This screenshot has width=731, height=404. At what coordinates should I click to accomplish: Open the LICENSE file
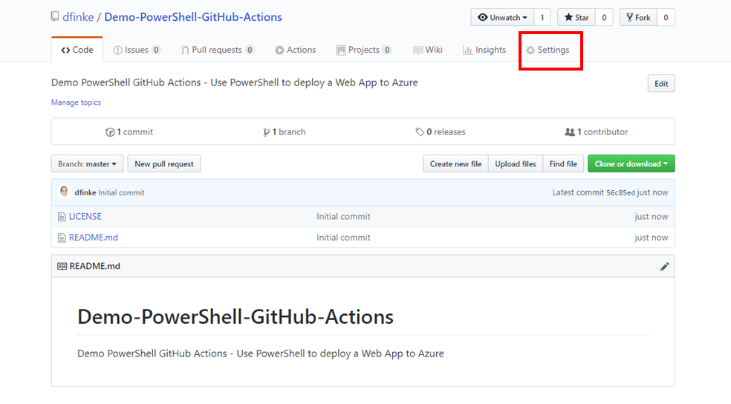click(85, 216)
